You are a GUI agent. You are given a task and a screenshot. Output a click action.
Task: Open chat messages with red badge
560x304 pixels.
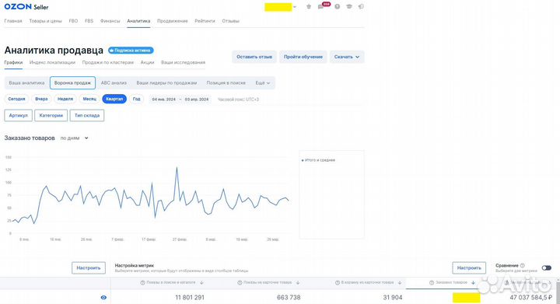(x=321, y=7)
